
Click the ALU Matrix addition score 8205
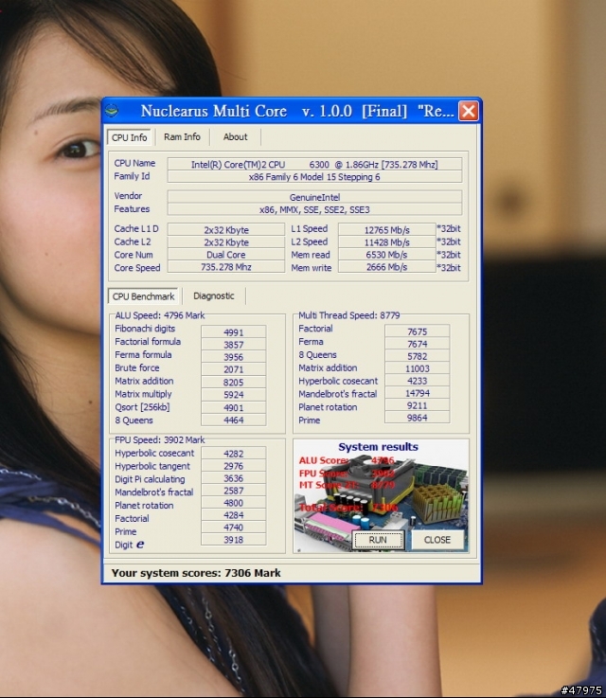(x=234, y=382)
